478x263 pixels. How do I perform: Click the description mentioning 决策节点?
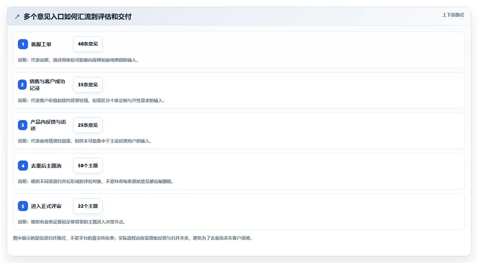[72, 222]
